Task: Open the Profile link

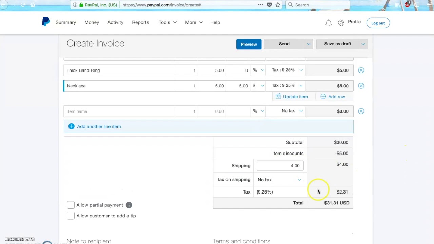Action: pyautogui.click(x=354, y=22)
